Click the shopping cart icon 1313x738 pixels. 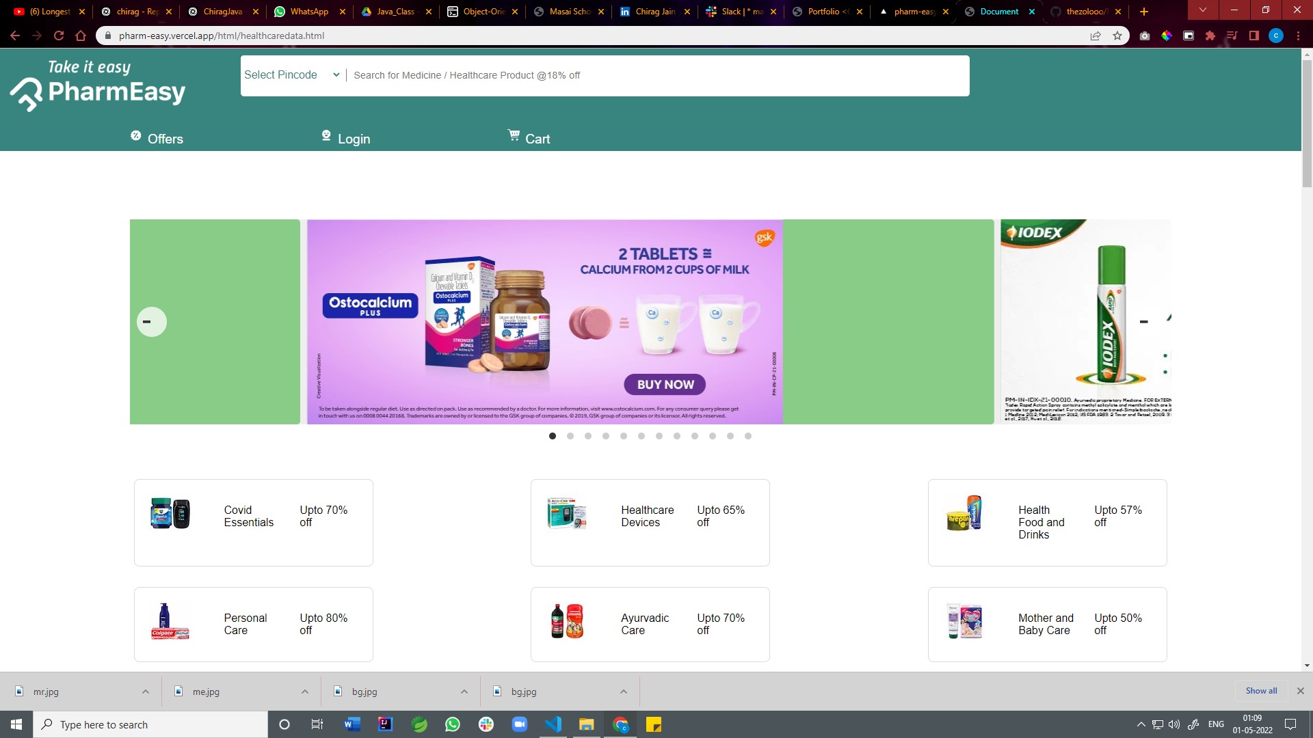514,135
